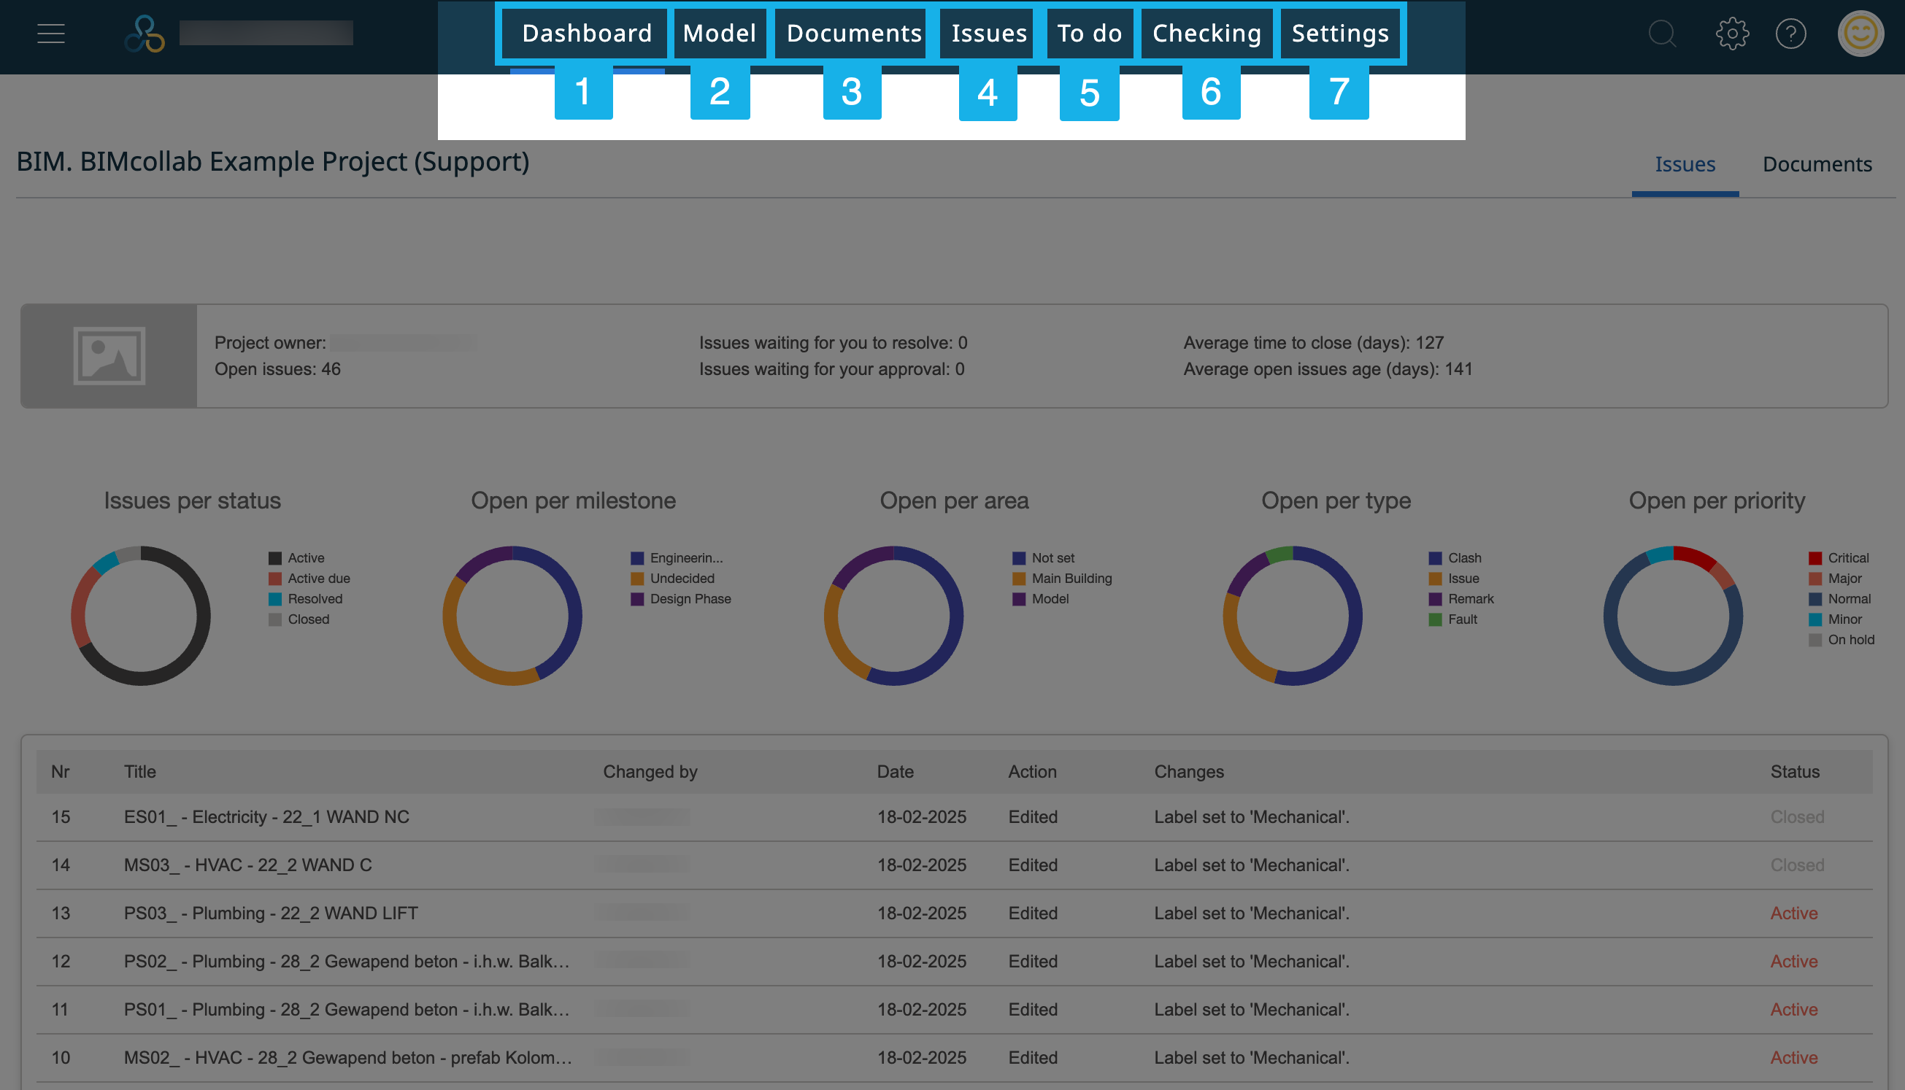This screenshot has height=1090, width=1905.
Task: Switch to the Issues tab under the project title
Action: [1685, 164]
